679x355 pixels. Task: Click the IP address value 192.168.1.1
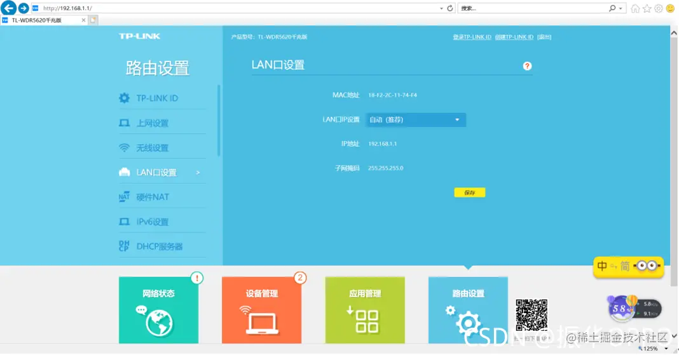coord(382,144)
